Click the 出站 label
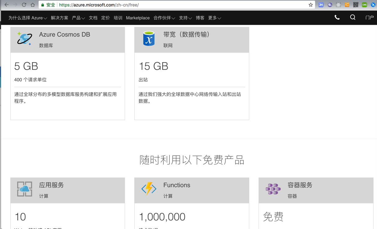Screen dimensions: 377x229 143,80
